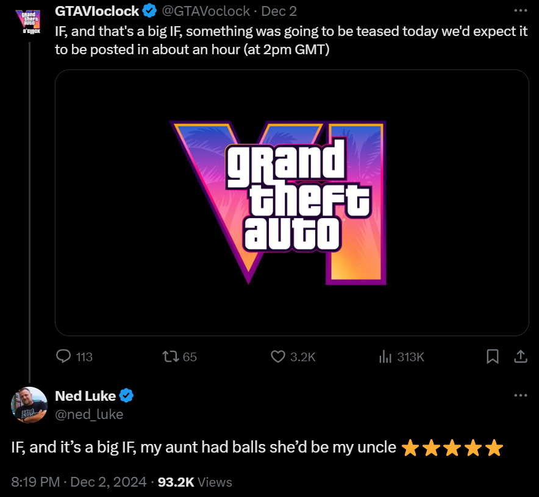The width and height of the screenshot is (539, 497).
Task: Bookmark the GTAVIoclock tweet
Action: click(493, 356)
